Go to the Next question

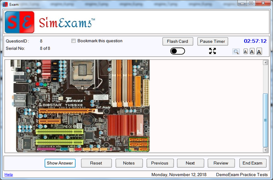pyautogui.click(x=191, y=163)
